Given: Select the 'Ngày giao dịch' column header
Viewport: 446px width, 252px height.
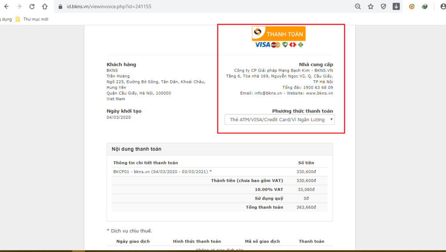Looking at the screenshot, I should pos(133,242).
